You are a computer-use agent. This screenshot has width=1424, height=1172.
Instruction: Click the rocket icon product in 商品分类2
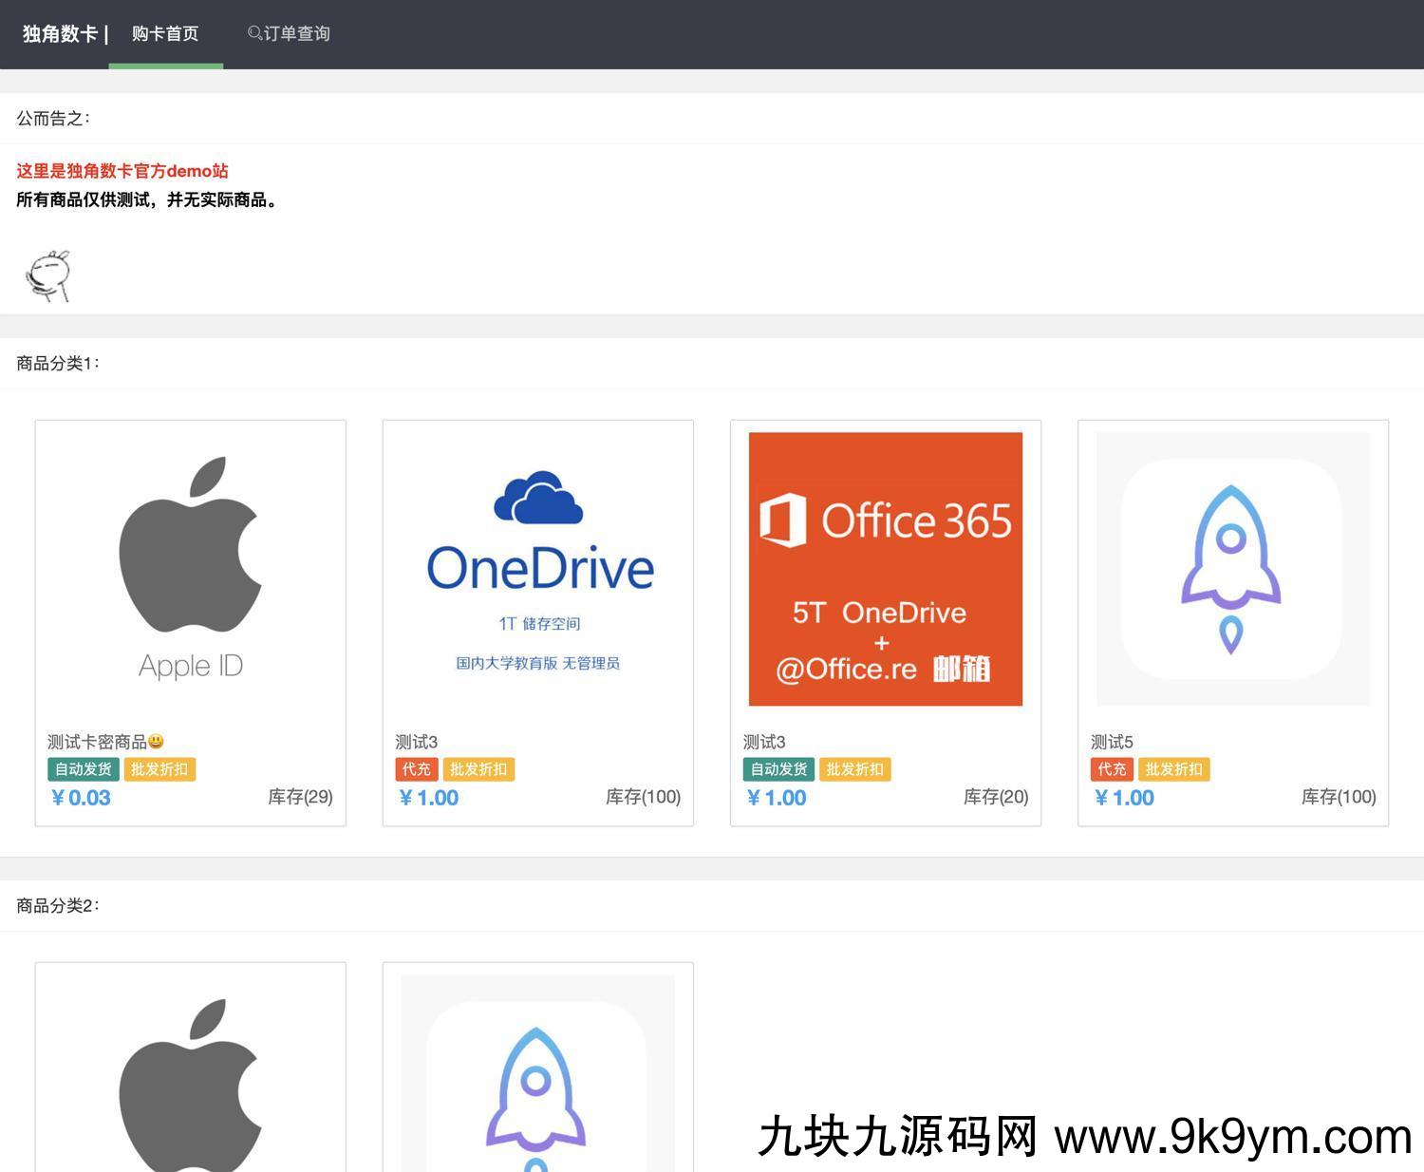pos(536,1083)
